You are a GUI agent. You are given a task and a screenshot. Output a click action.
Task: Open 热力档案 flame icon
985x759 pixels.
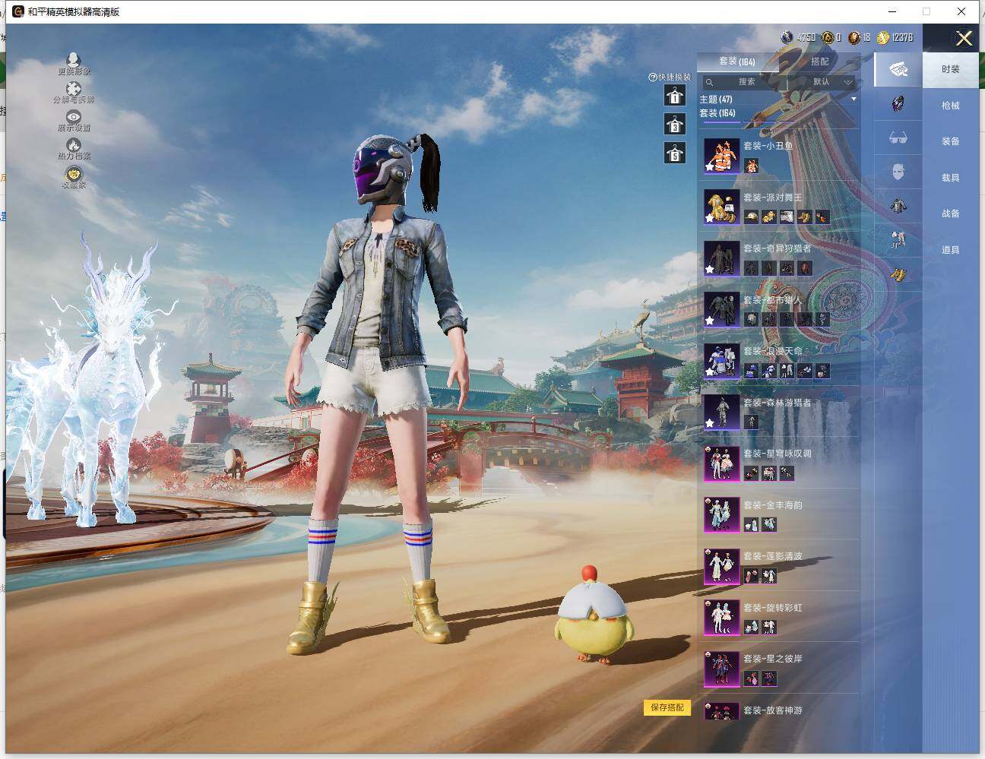74,146
